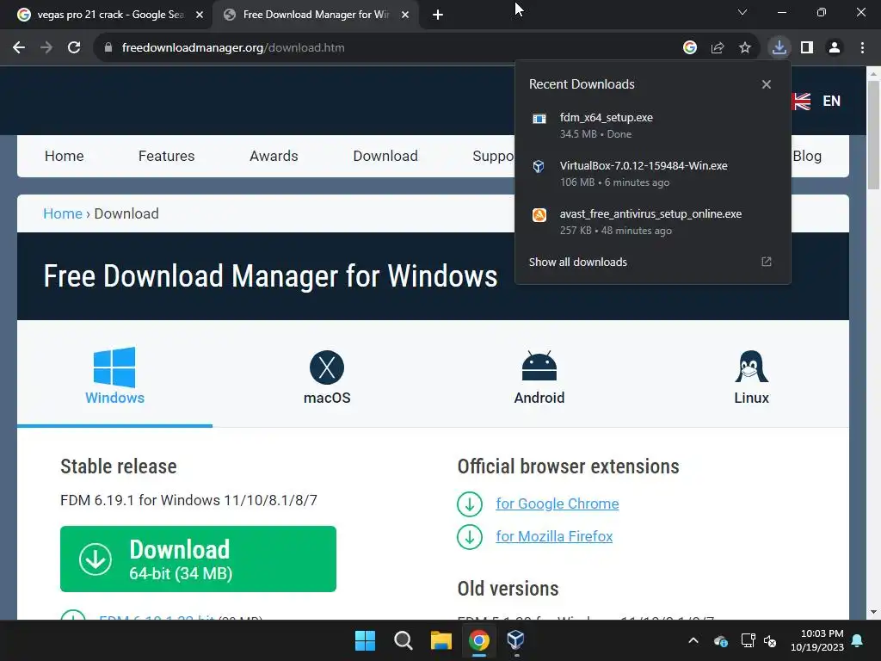Image resolution: width=881 pixels, height=661 pixels.
Task: Click the green Download 64-bit button
Action: (x=199, y=559)
